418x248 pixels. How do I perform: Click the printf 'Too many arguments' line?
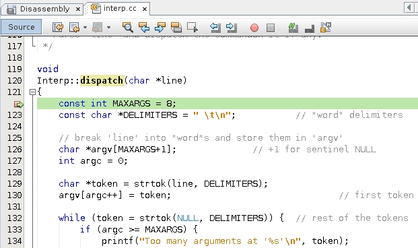tap(225, 241)
